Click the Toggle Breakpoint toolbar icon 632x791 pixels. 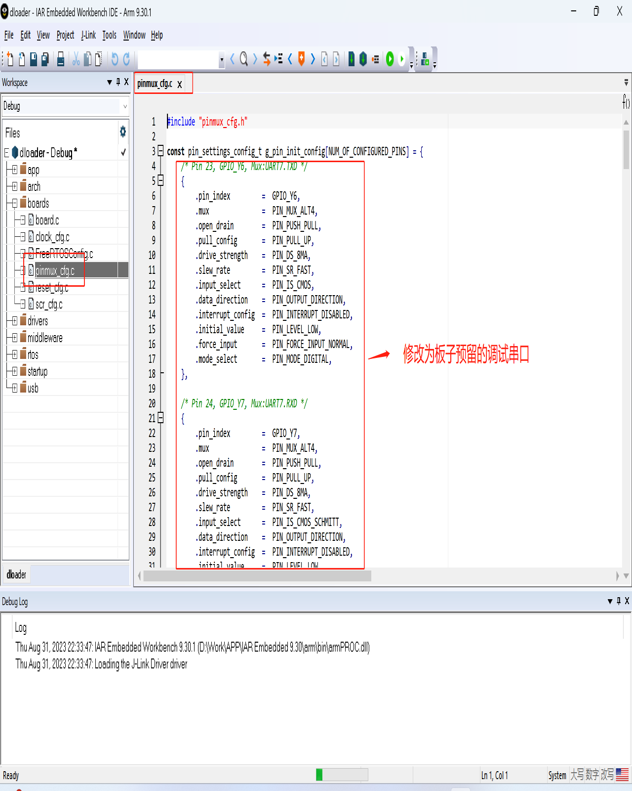pyautogui.click(x=376, y=59)
